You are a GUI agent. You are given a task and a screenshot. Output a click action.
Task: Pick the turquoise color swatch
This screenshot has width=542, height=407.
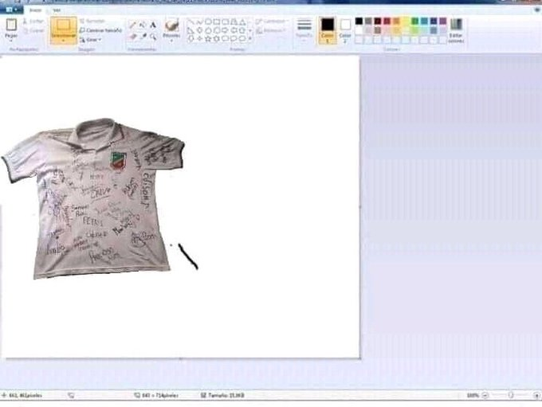[425, 22]
